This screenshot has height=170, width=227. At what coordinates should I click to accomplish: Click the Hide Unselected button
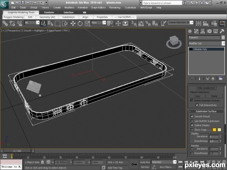point(206,88)
